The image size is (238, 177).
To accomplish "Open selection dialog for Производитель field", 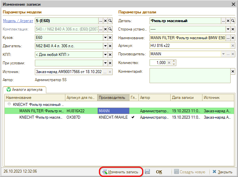I will coord(228,54).
